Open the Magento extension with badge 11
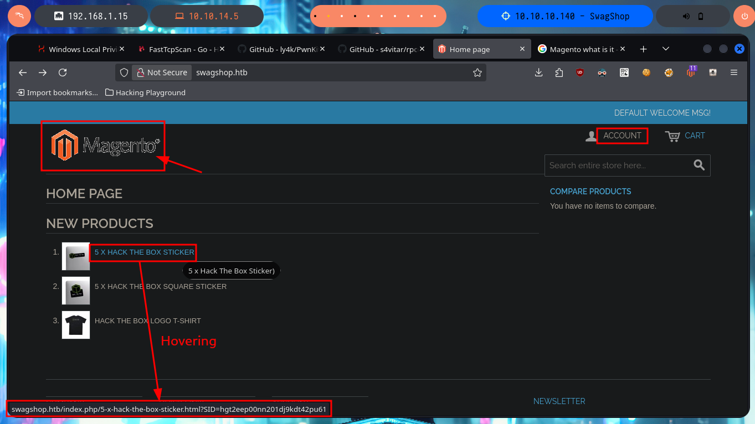 (x=691, y=71)
